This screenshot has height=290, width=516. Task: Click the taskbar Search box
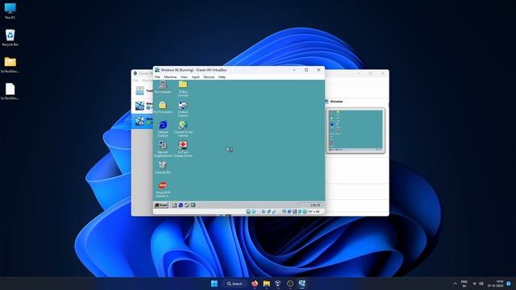(235, 284)
